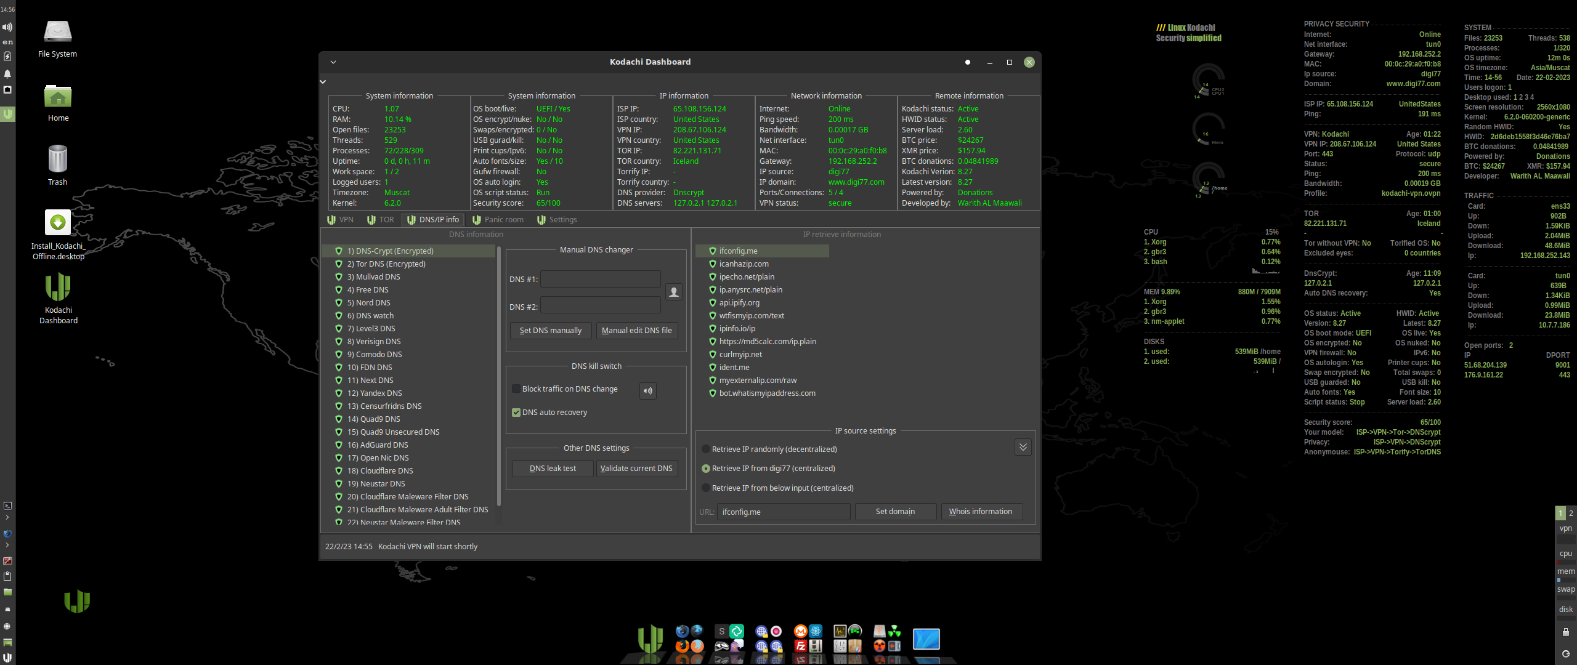Click Validate current DNS button
The height and width of the screenshot is (665, 1577).
pyautogui.click(x=637, y=469)
